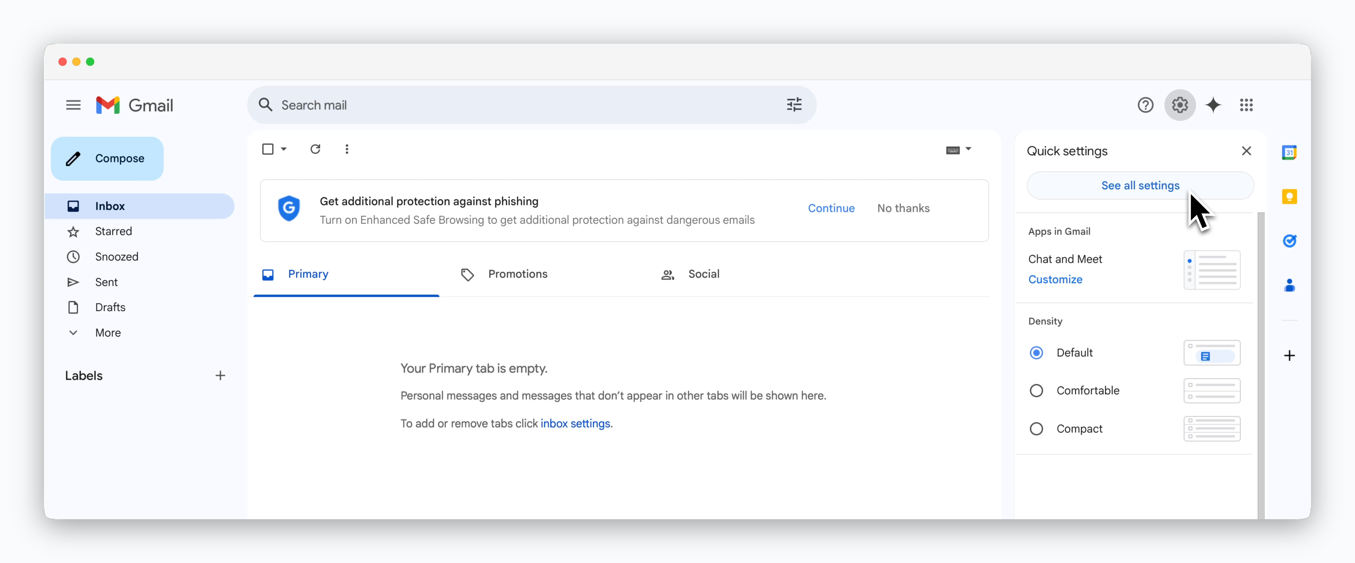Click Continue on phishing banner
The image size is (1355, 563).
tap(831, 208)
